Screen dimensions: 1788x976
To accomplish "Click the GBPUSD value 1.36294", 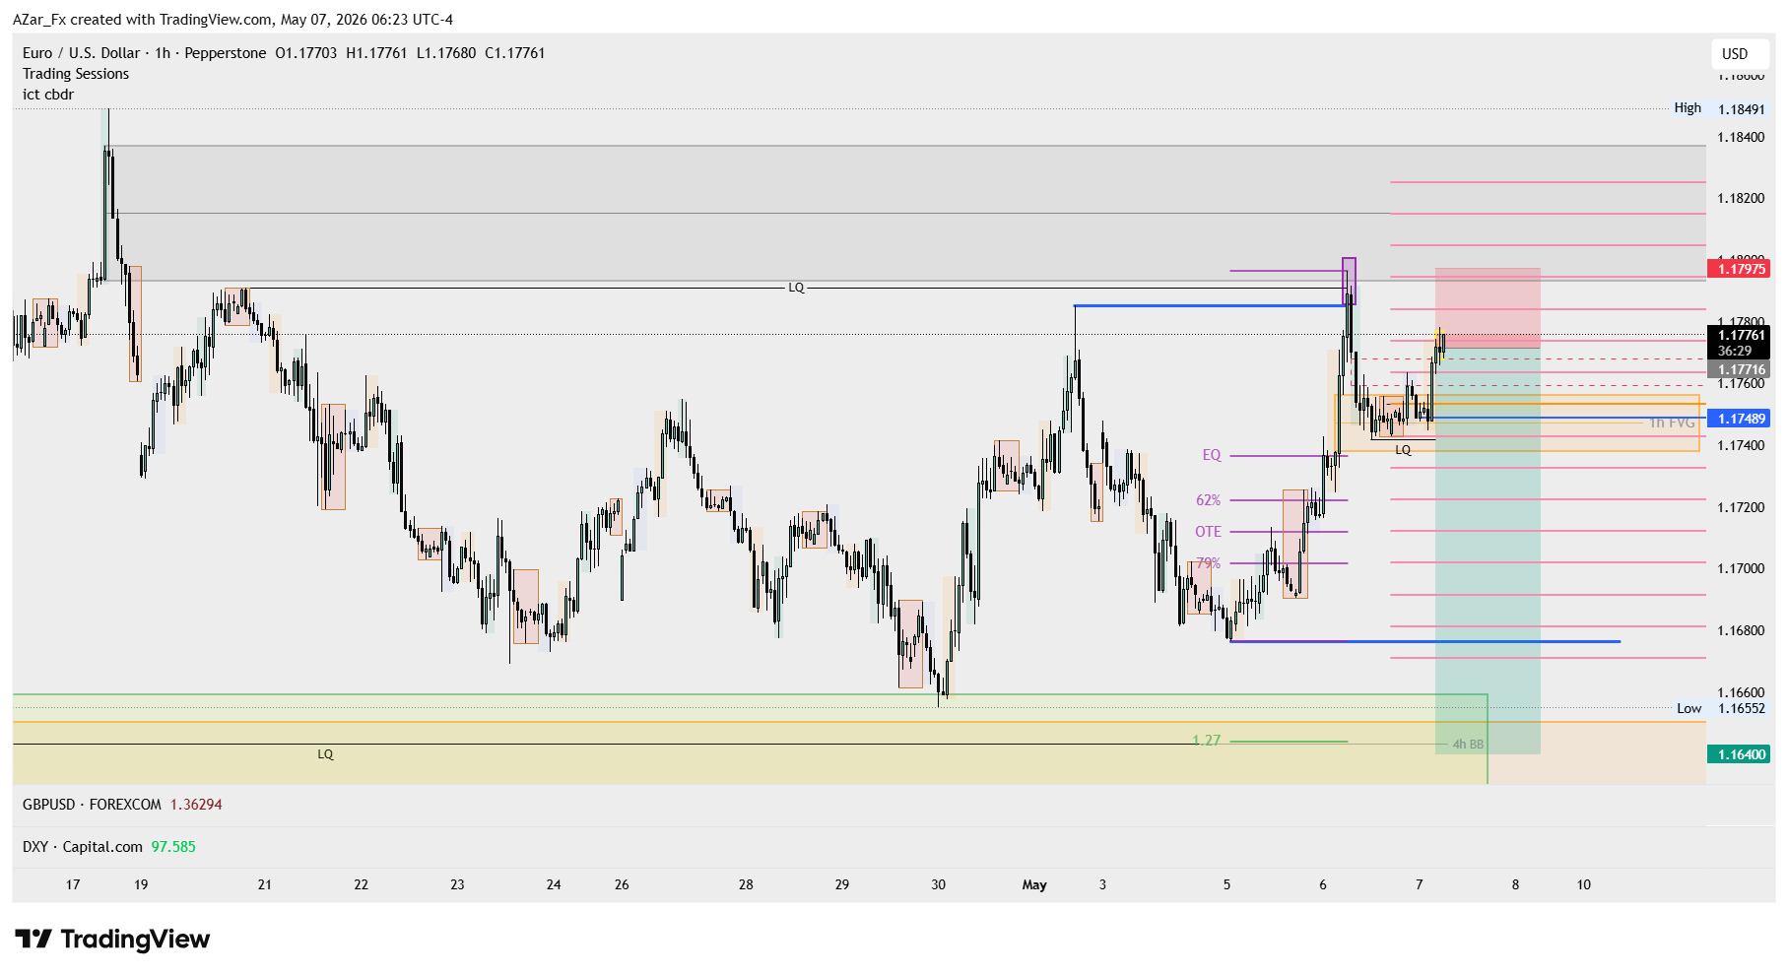I will (196, 805).
